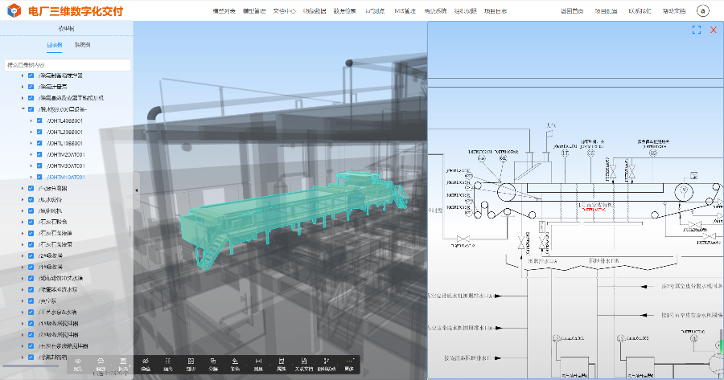Select the 剖切 section tool in bottom toolbar
This screenshot has height=380, width=724.
191,364
